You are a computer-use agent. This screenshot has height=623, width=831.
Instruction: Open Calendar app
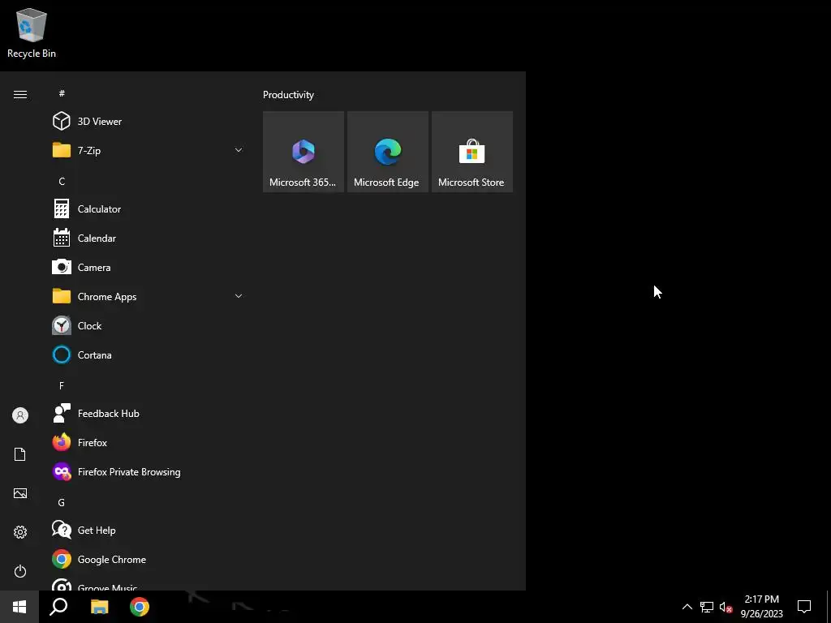(x=149, y=238)
